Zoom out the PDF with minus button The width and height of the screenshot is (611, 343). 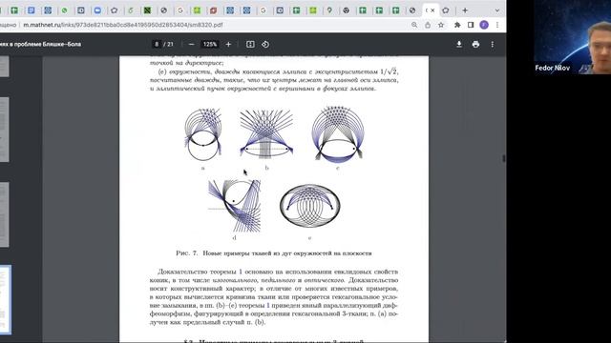[191, 45]
